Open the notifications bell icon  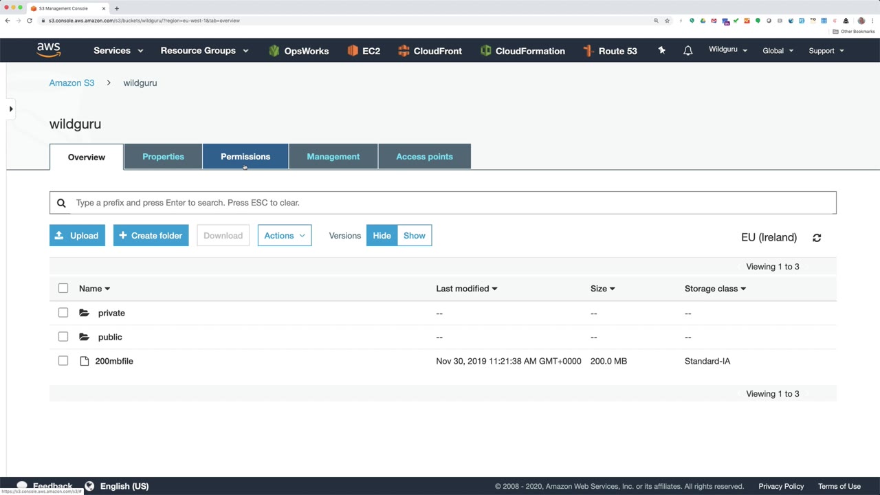click(687, 51)
